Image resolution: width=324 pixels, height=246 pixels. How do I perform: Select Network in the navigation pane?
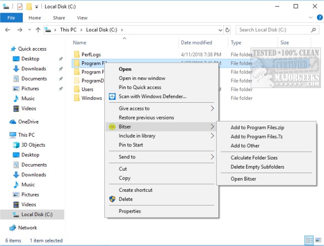tap(27, 228)
